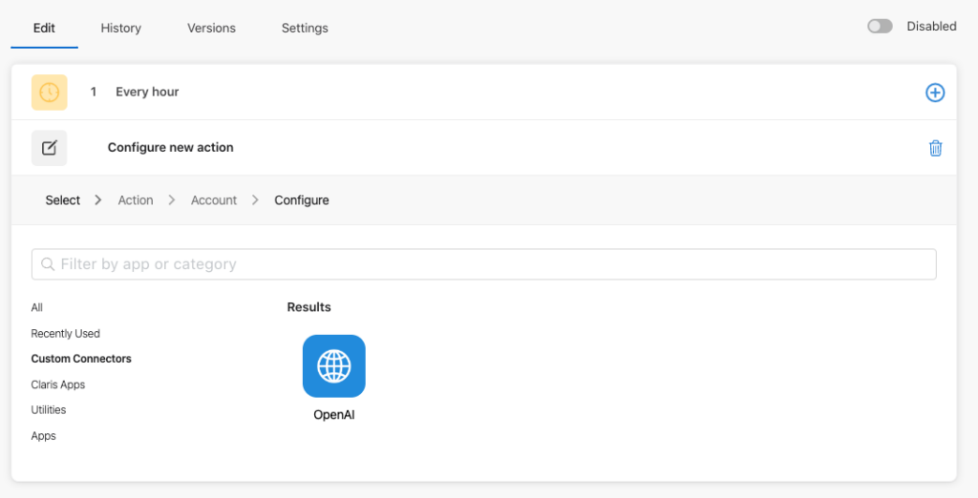Add a step with the plus icon
The image size is (978, 498).
point(934,93)
